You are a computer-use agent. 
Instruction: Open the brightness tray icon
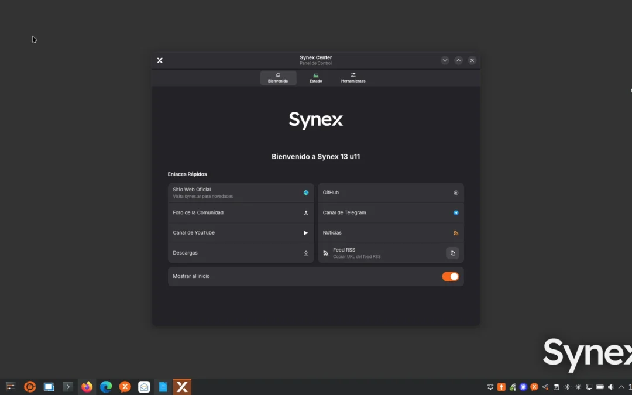click(x=578, y=387)
